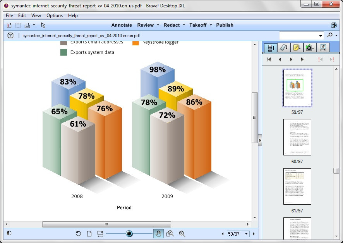Click the Takeoff button

click(x=198, y=25)
